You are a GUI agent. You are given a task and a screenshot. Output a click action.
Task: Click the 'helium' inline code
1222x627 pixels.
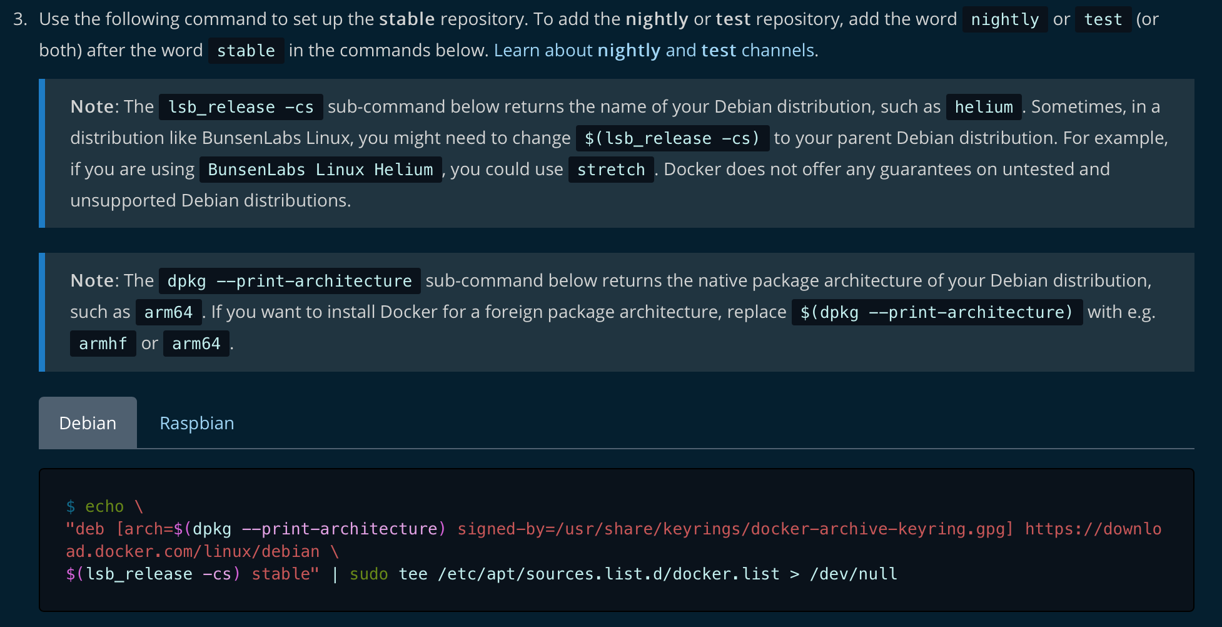coord(984,107)
